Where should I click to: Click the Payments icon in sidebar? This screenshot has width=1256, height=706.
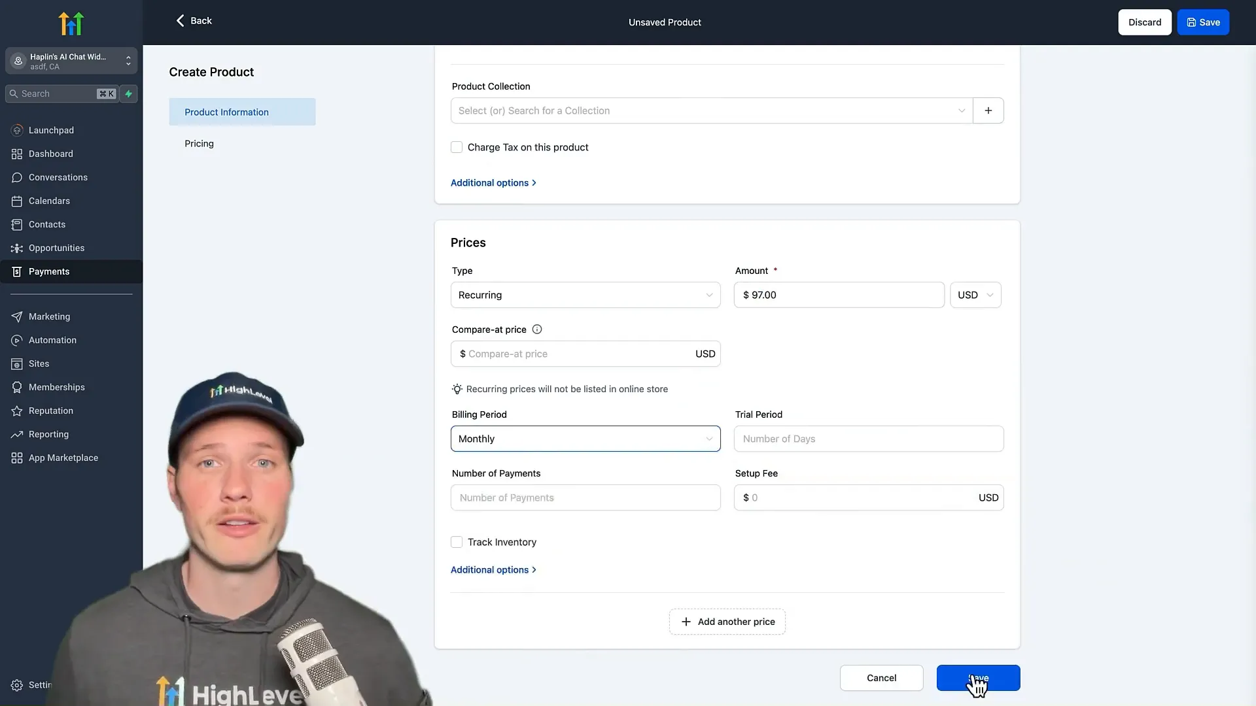(x=17, y=271)
